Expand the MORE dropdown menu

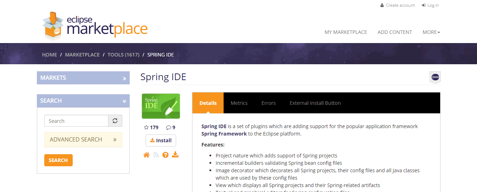point(431,32)
